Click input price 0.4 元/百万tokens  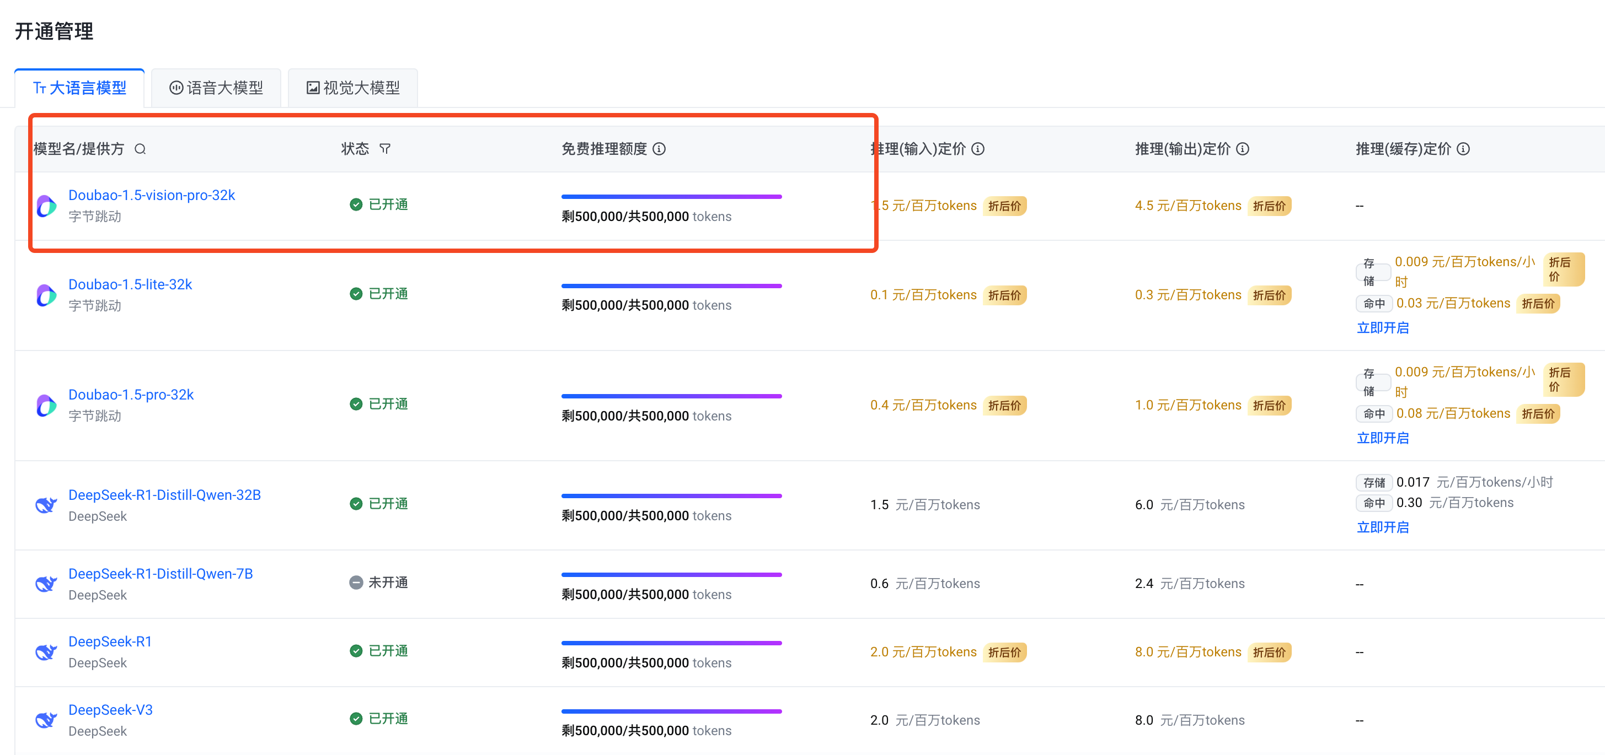(x=923, y=405)
